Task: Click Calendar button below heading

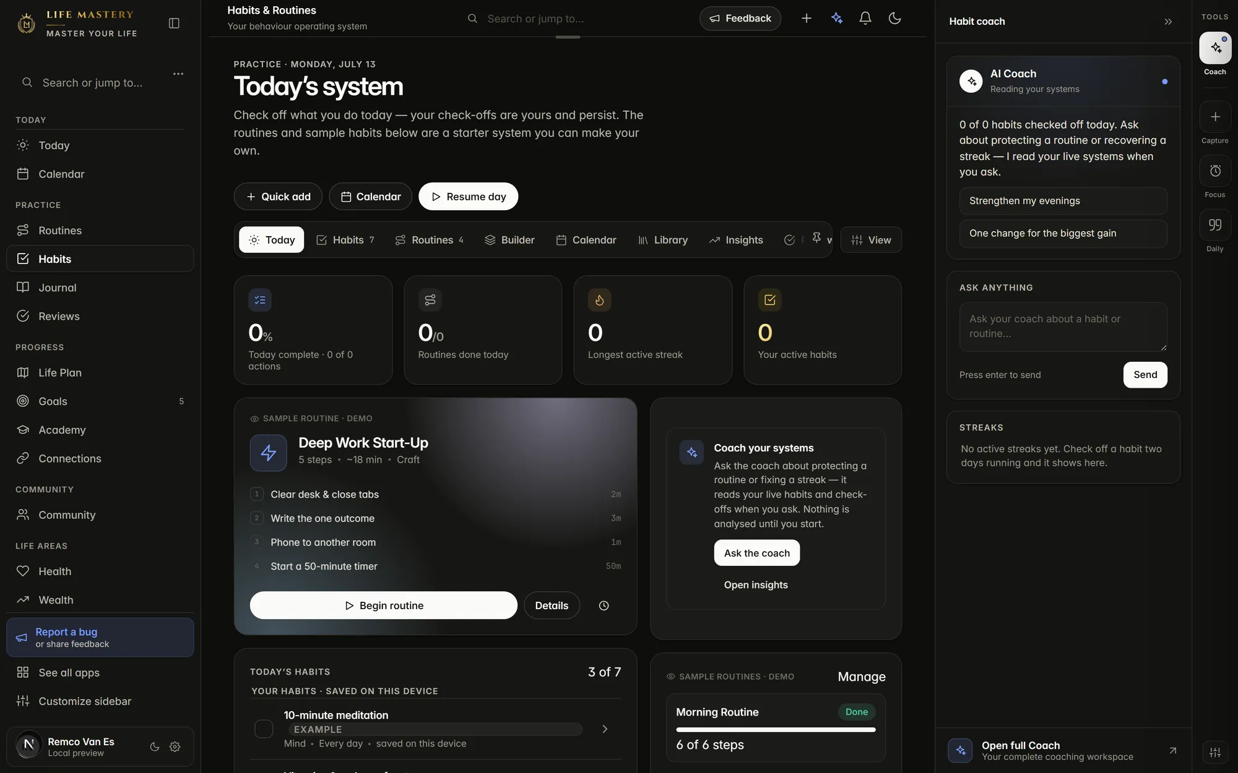Action: [371, 197]
